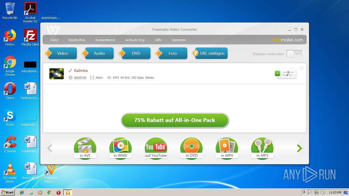Choose in MP4 output icon

coord(227,148)
